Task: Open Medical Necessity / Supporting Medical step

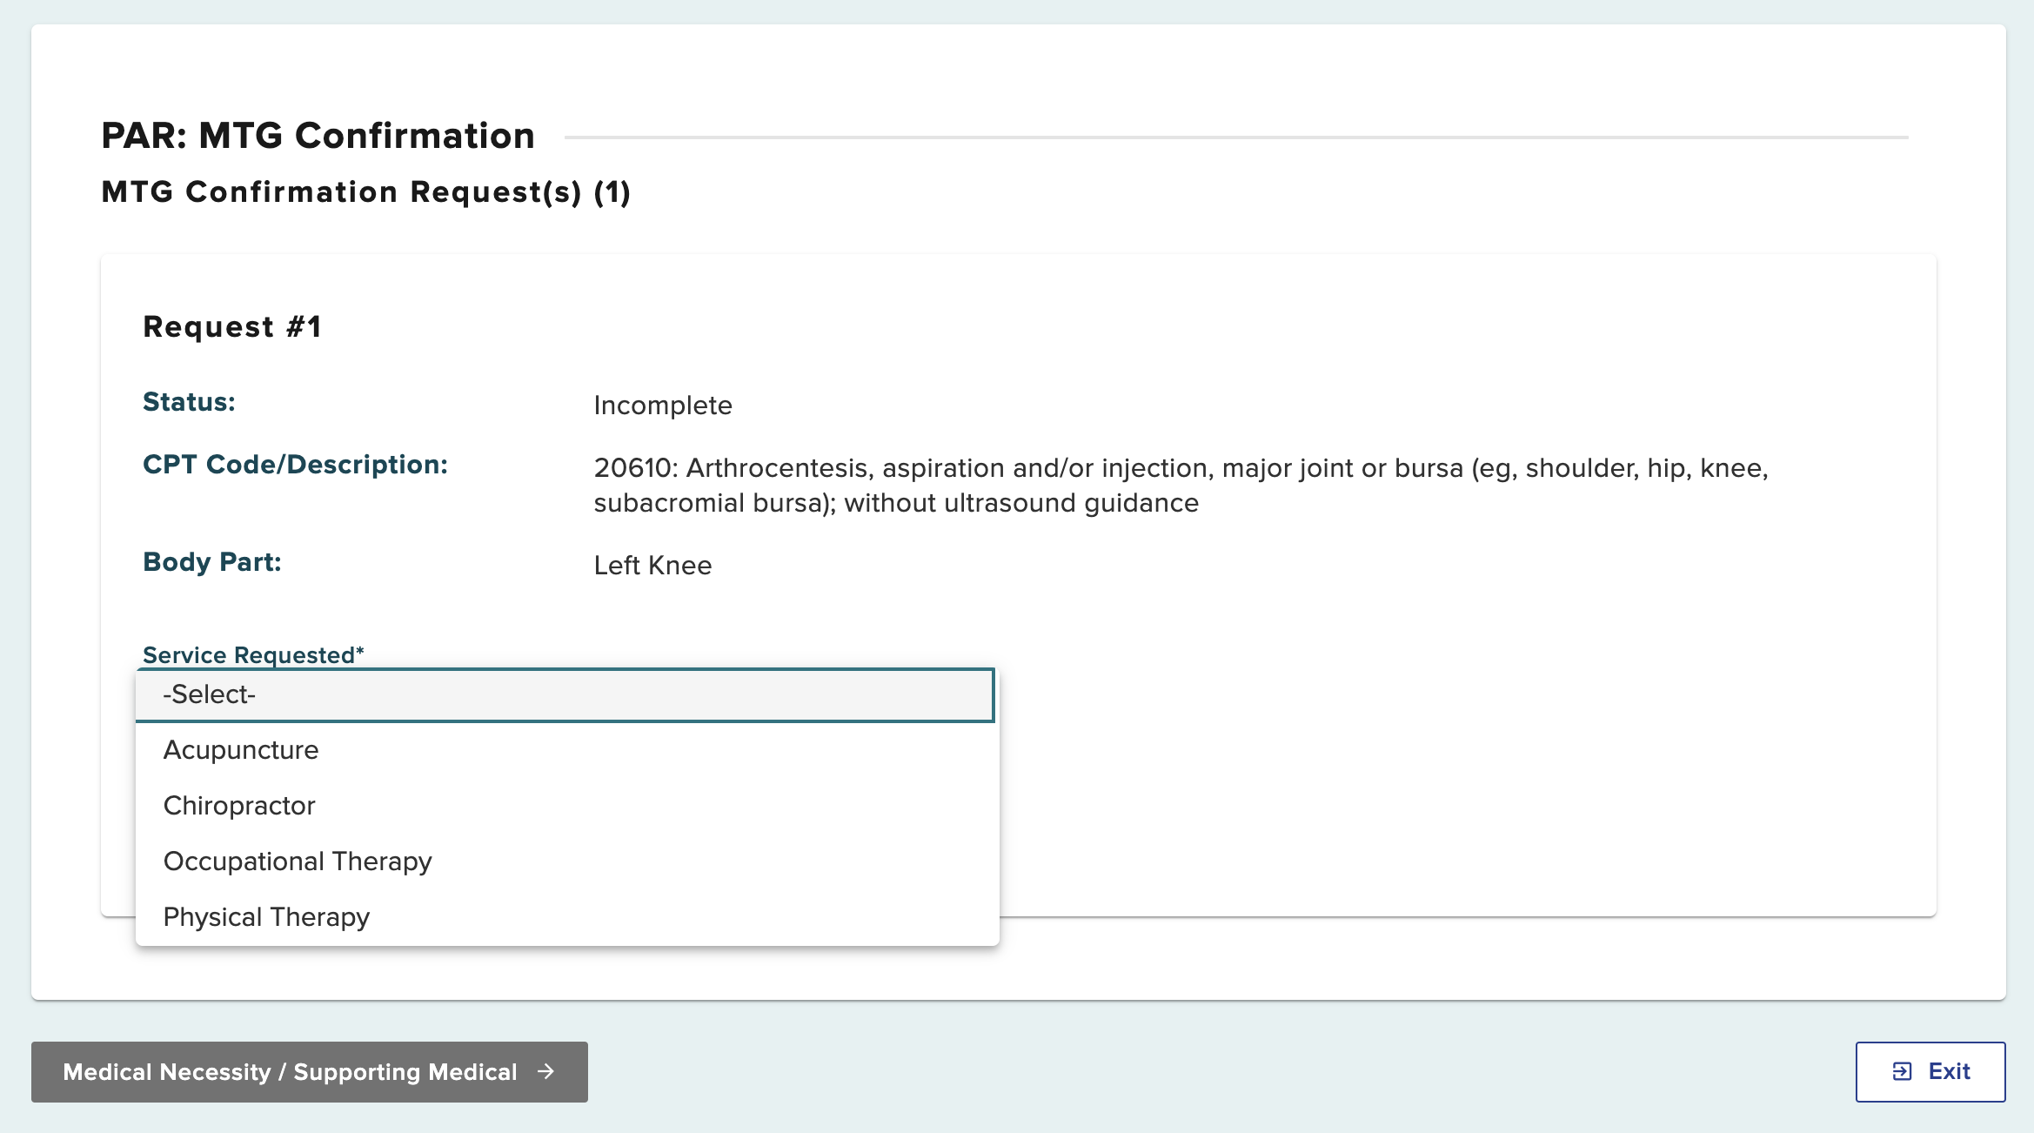Action: point(310,1072)
